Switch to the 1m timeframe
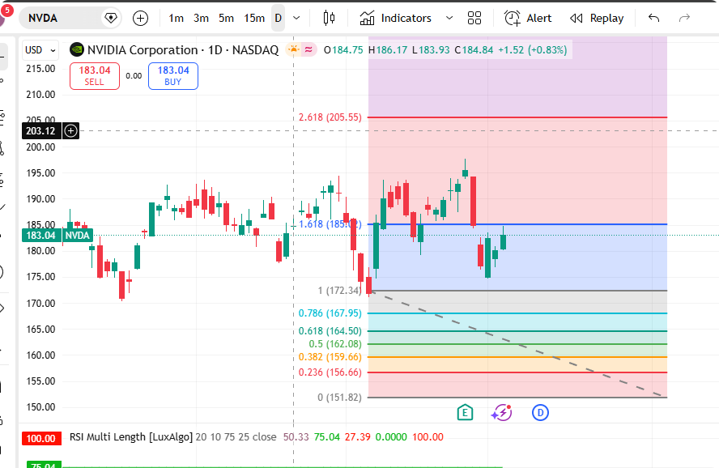This screenshot has width=719, height=468. click(x=176, y=19)
